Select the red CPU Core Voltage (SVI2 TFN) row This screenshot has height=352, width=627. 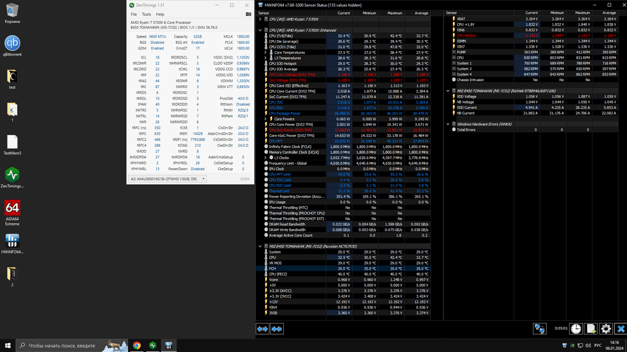tap(343, 74)
